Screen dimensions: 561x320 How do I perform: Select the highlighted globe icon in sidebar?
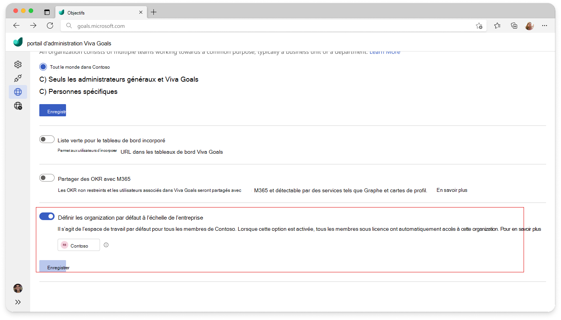coord(18,92)
